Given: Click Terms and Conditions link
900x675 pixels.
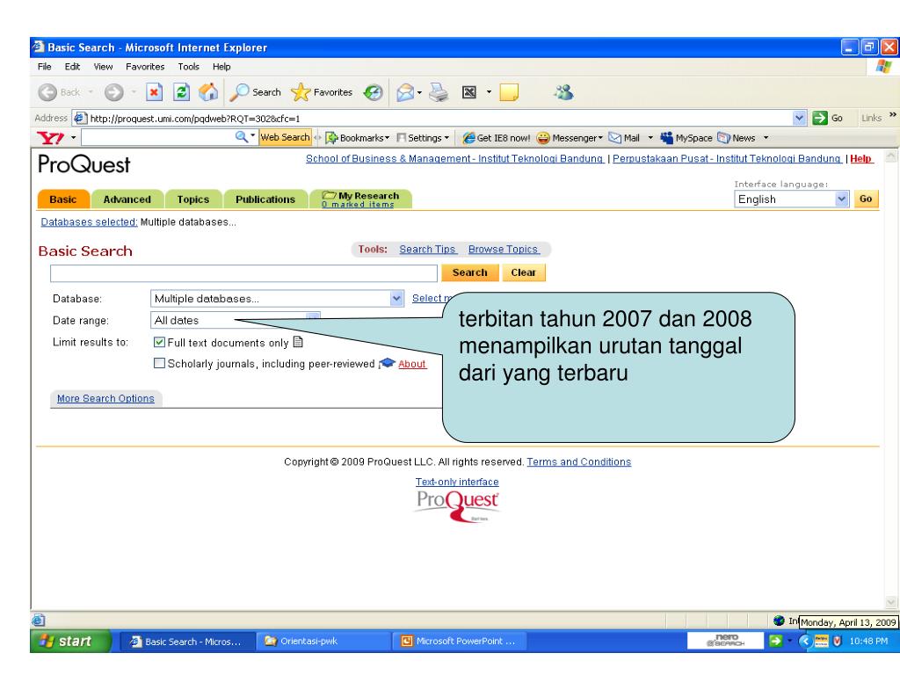Looking at the screenshot, I should [x=578, y=461].
